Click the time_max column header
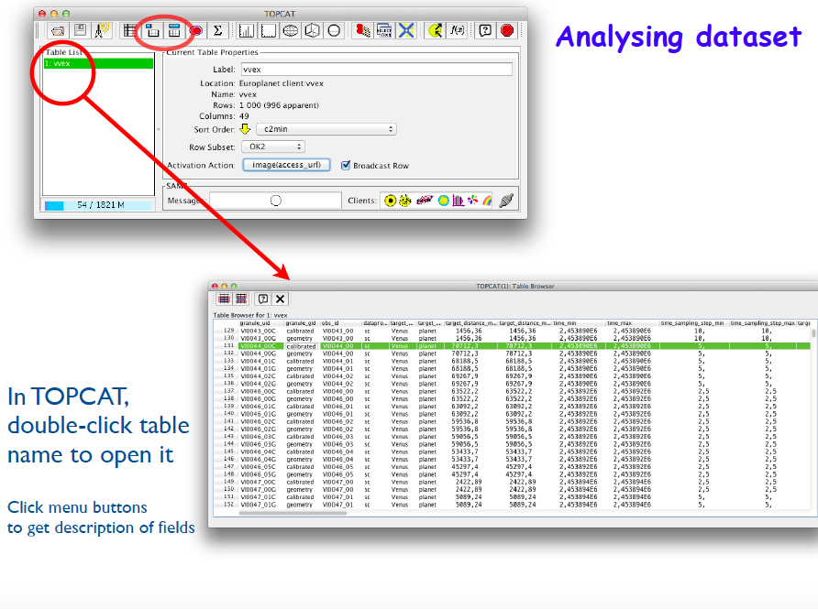This screenshot has height=609, width=818. coord(632,323)
